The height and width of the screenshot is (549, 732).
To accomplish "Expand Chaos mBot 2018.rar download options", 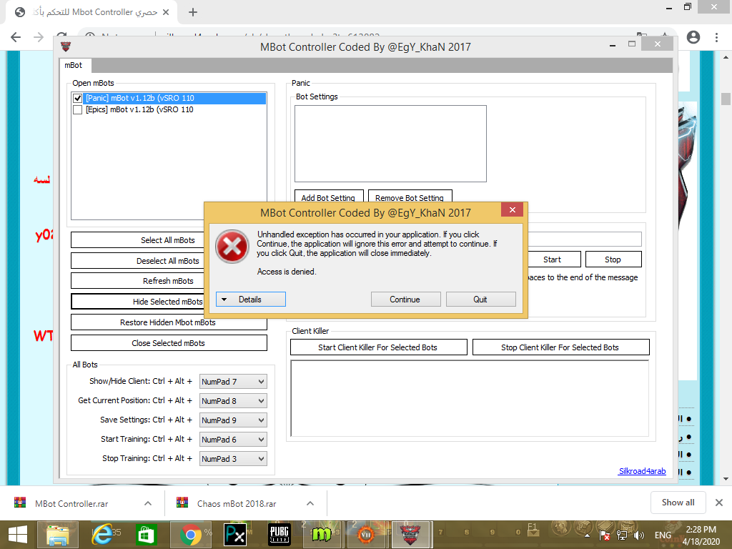I will (310, 503).
